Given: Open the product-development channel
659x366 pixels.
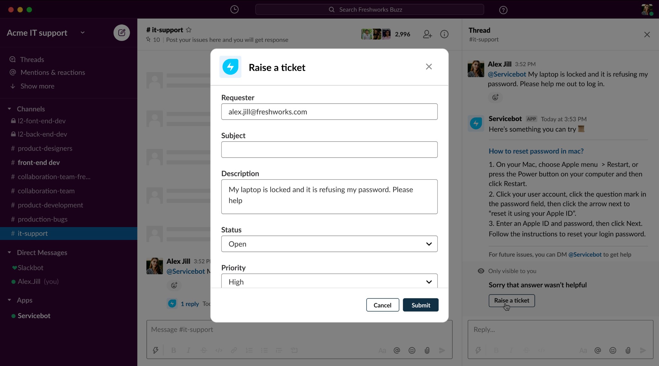Looking at the screenshot, I should (x=50, y=205).
